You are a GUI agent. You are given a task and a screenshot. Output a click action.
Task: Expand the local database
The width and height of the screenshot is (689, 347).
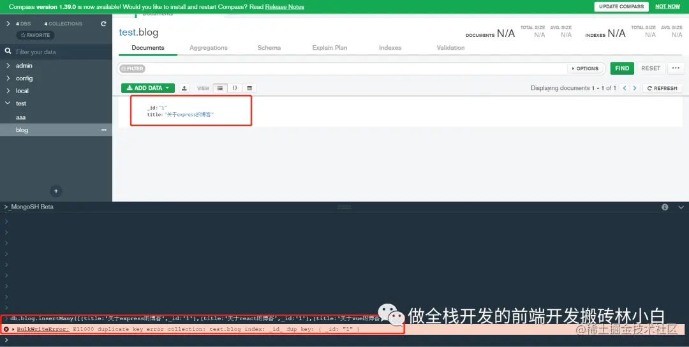[x=8, y=91]
